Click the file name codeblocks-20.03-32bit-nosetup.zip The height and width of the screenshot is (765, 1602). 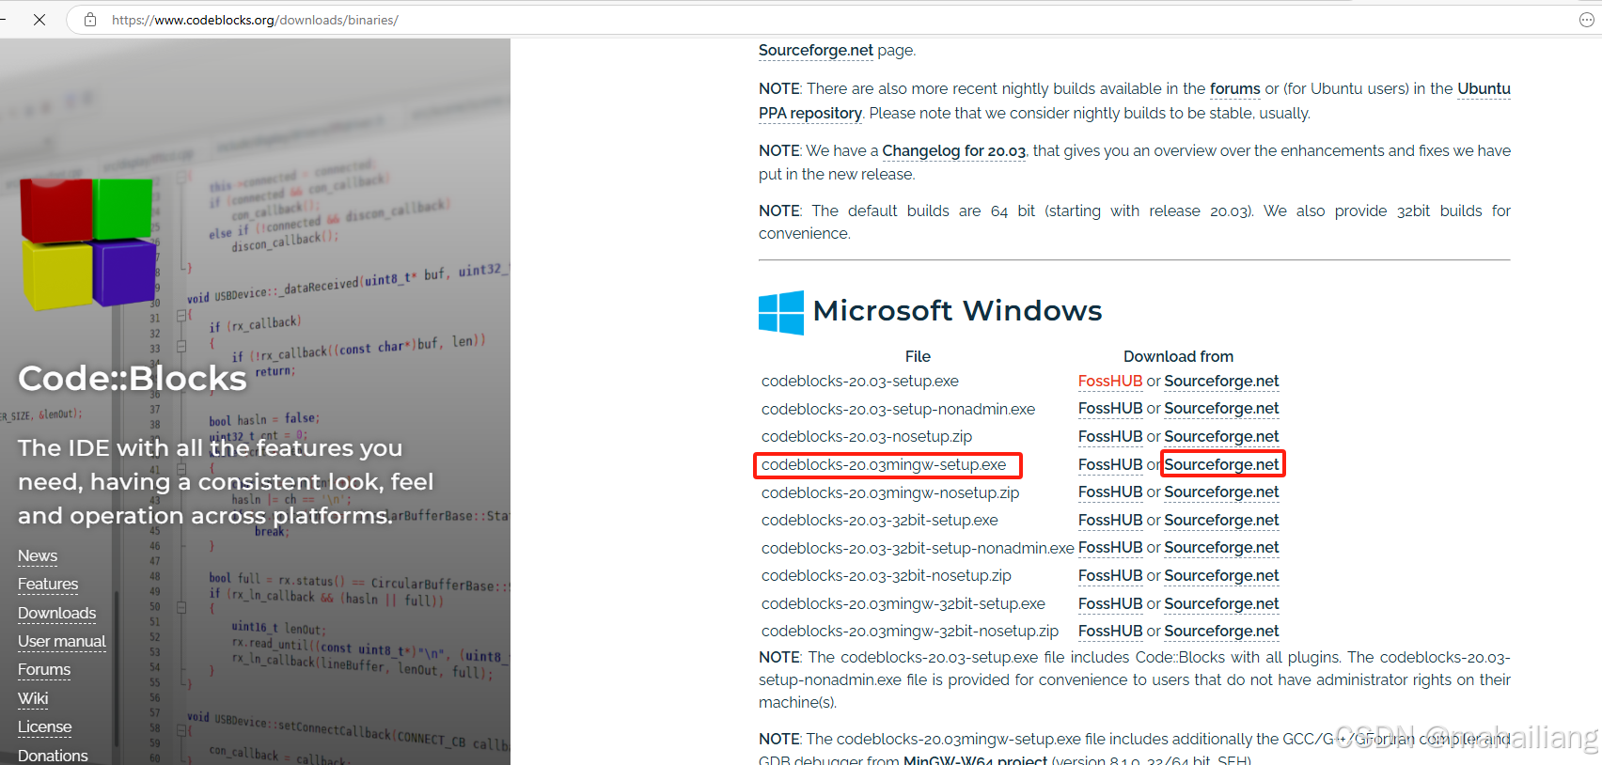(887, 576)
